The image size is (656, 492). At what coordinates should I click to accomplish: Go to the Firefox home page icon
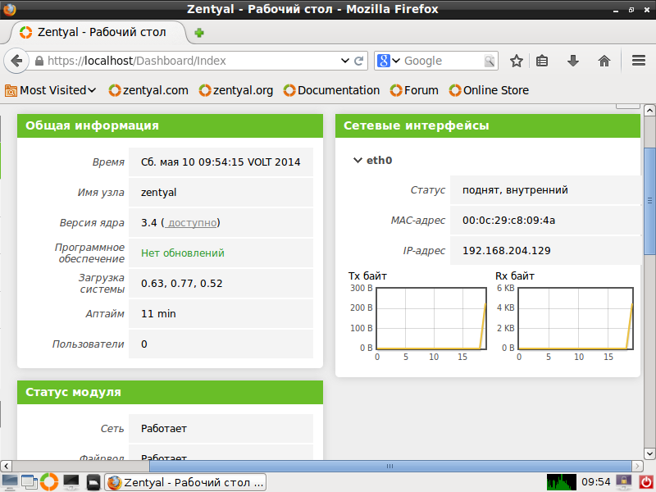pos(604,61)
